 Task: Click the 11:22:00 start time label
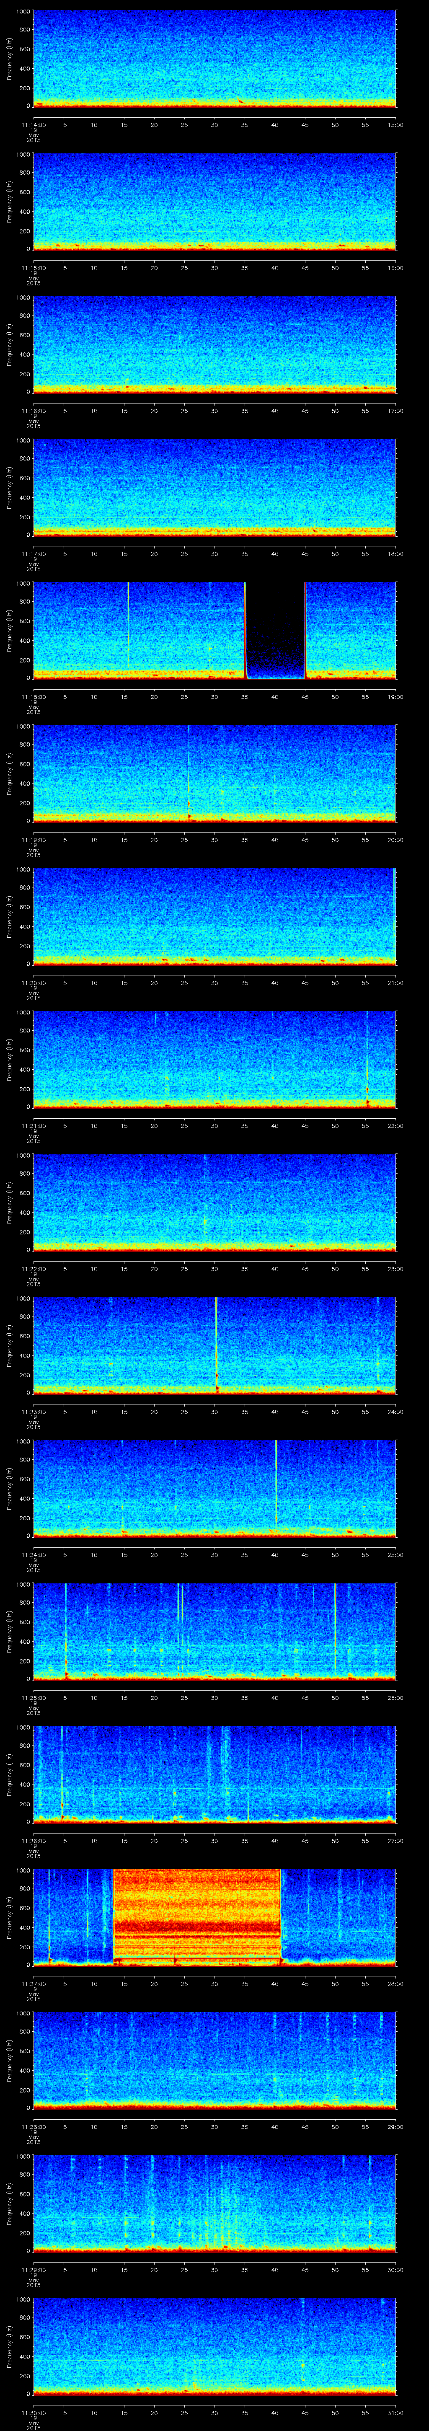pos(33,1268)
